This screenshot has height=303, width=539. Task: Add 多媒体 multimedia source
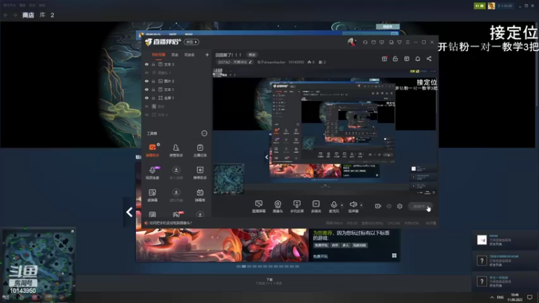point(316,207)
